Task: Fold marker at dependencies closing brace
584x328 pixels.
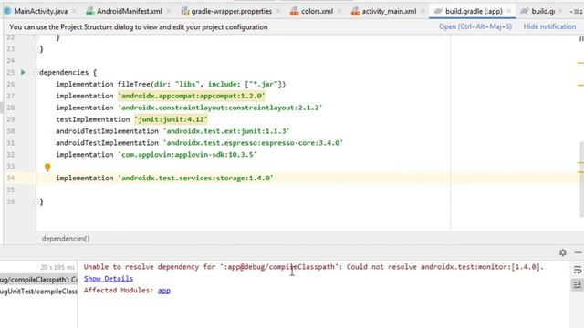Action: pos(36,201)
